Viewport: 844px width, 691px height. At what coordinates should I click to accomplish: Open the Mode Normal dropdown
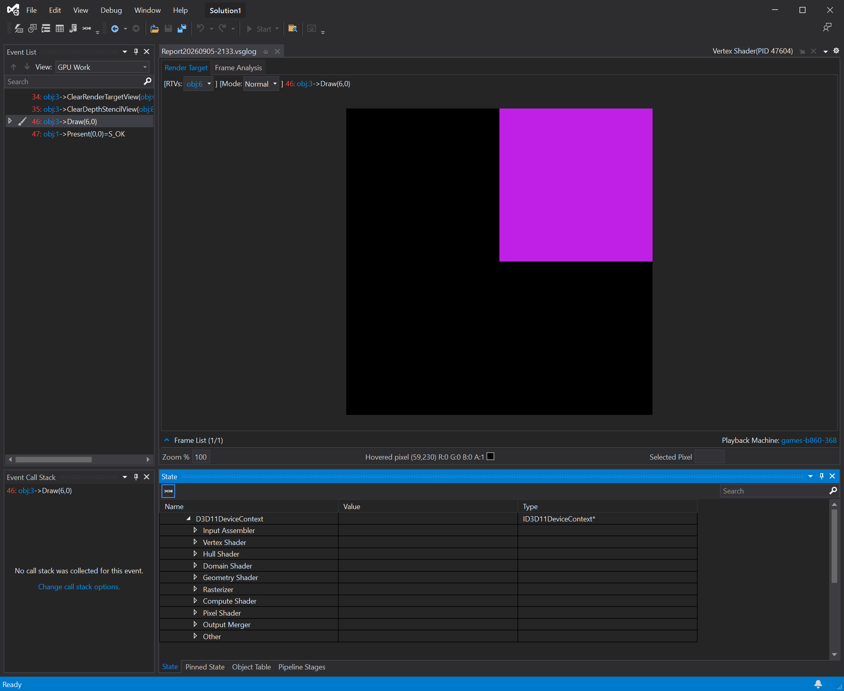(261, 84)
